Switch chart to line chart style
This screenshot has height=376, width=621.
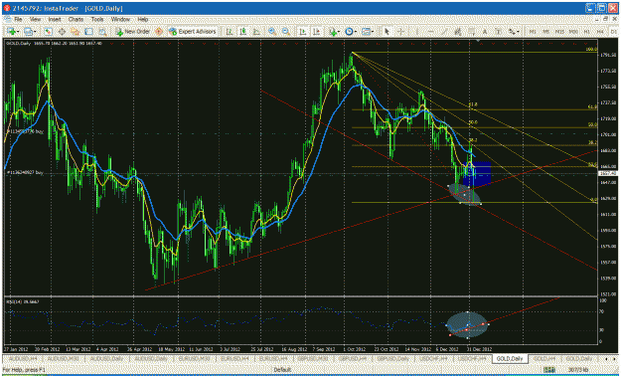pyautogui.click(x=256, y=32)
